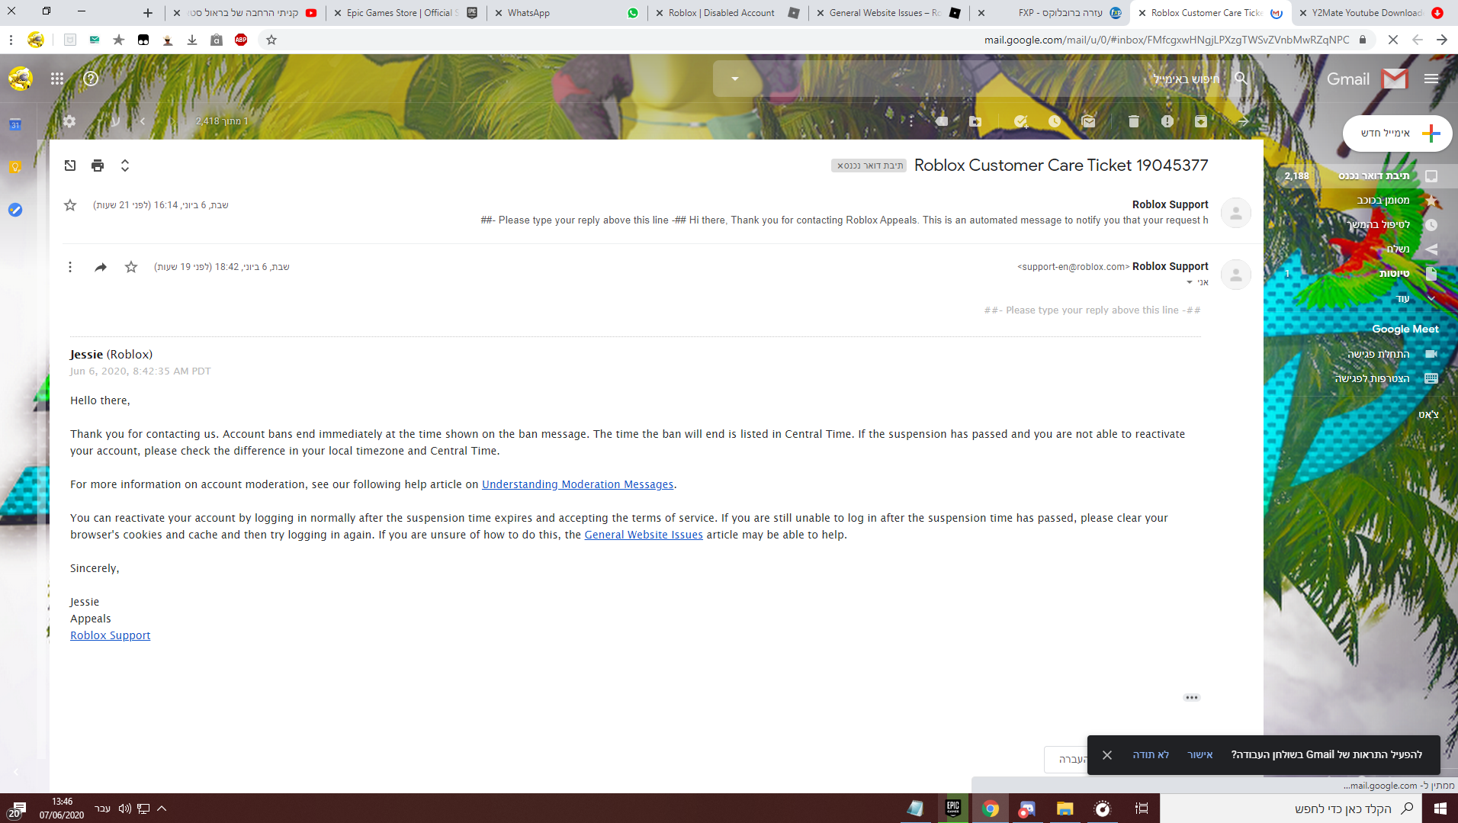Image resolution: width=1458 pixels, height=823 pixels.
Task: Compose new email button
Action: tap(1397, 133)
